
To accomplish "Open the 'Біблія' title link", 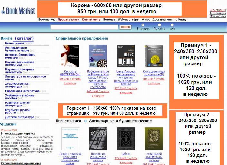I will (x=126, y=154).
